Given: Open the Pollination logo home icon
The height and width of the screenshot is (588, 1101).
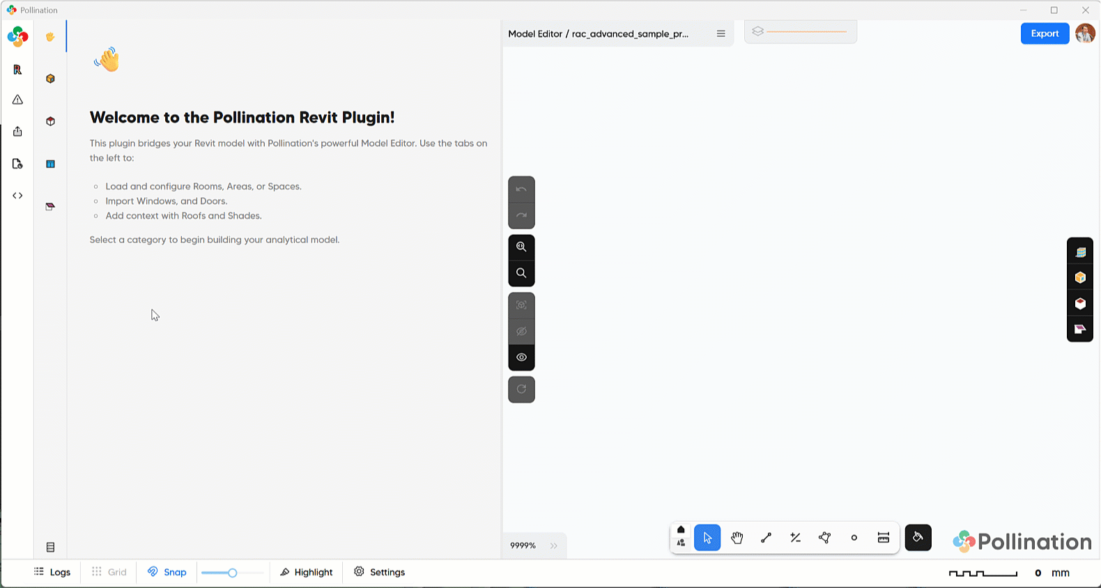Looking at the screenshot, I should pyautogui.click(x=17, y=37).
